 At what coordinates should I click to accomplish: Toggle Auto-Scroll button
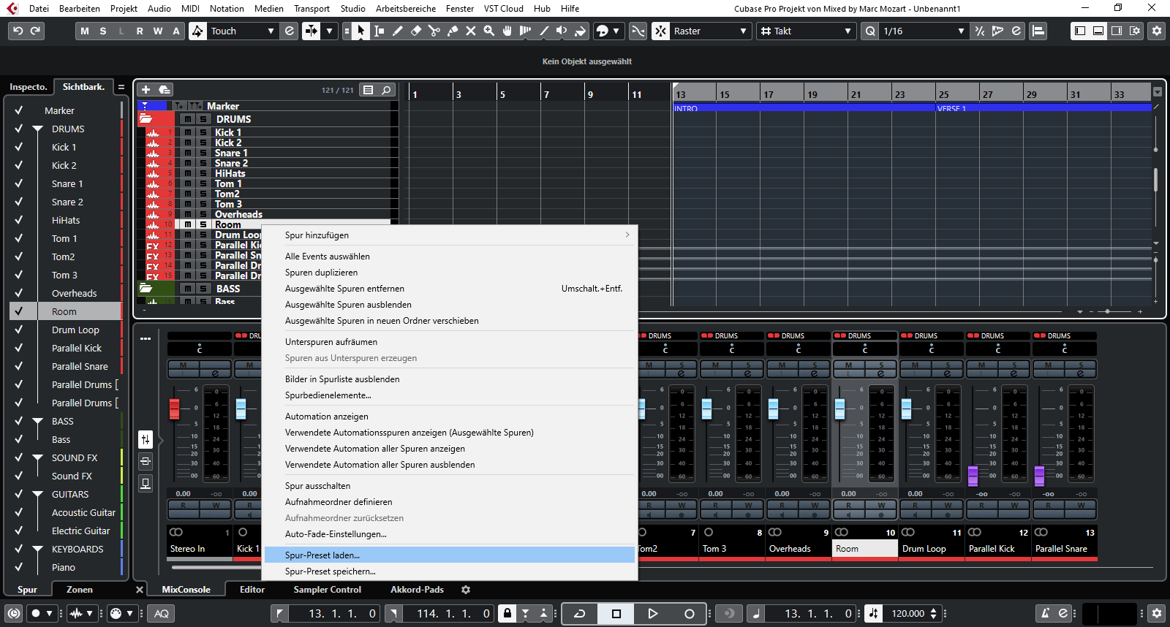point(312,31)
